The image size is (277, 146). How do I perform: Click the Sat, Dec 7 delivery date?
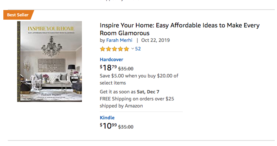[148, 92]
